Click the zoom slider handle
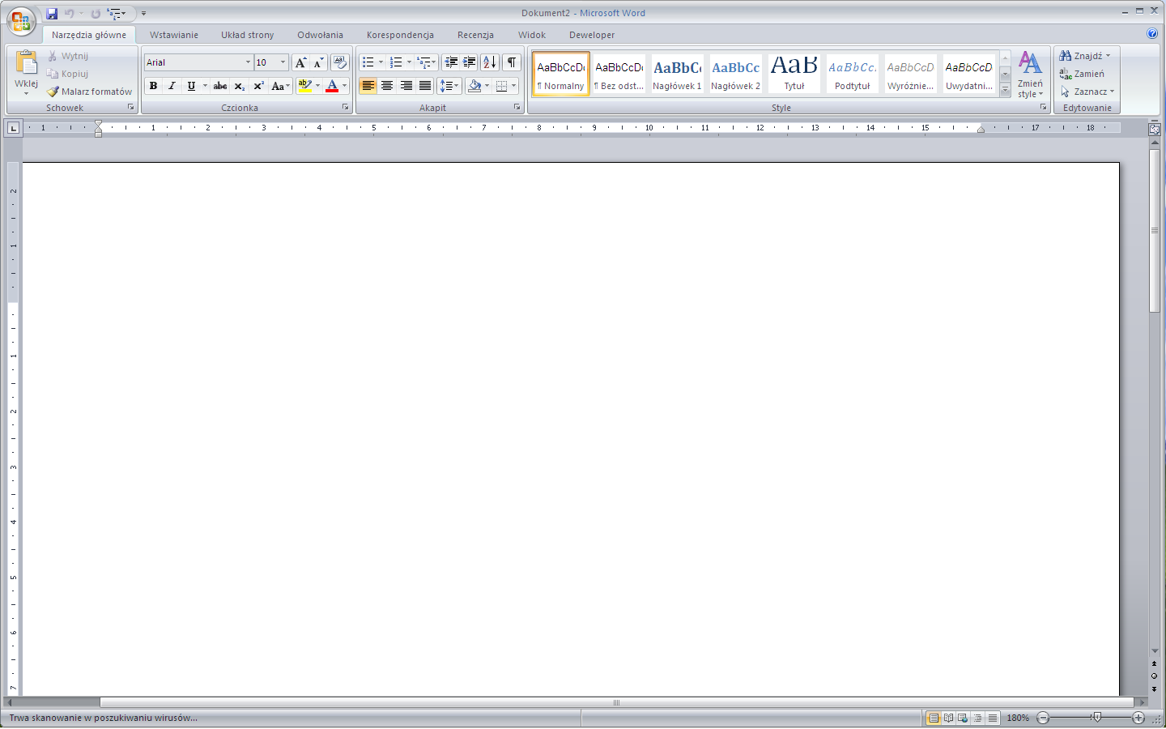Viewport: 1166px width, 729px height. point(1096,718)
